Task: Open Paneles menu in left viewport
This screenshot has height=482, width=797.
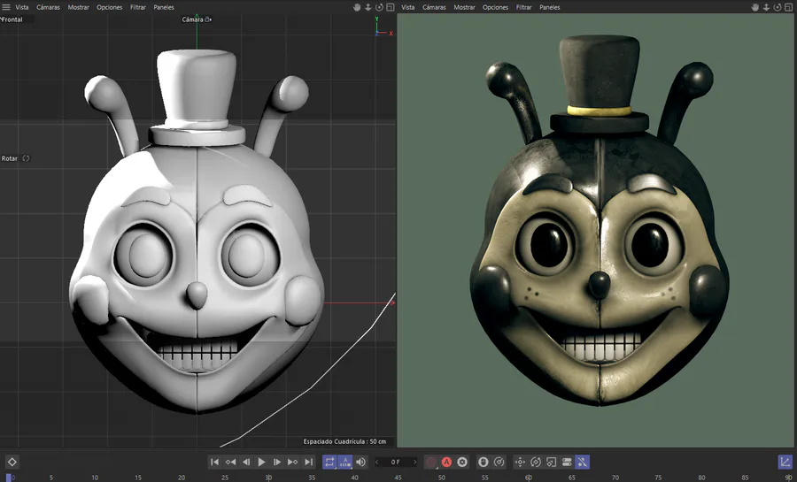Action: [164, 7]
